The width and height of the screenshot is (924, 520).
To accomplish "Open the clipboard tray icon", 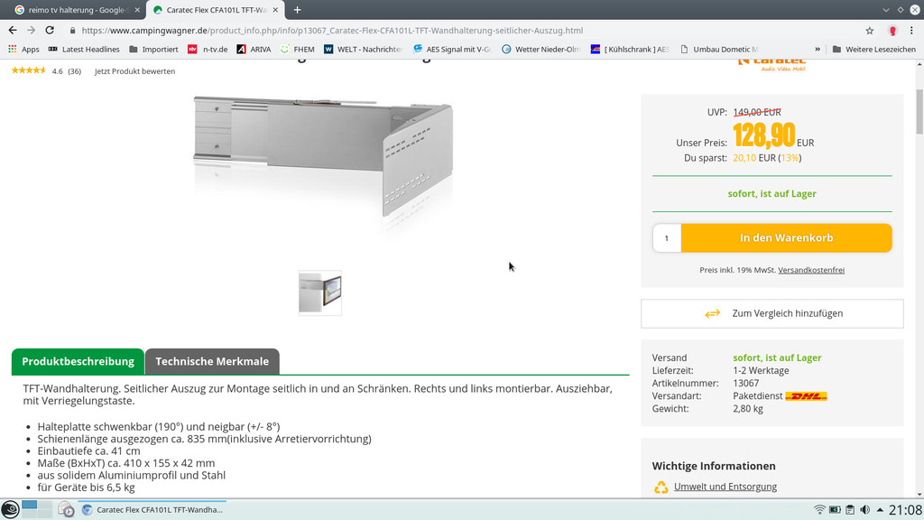I will (850, 509).
